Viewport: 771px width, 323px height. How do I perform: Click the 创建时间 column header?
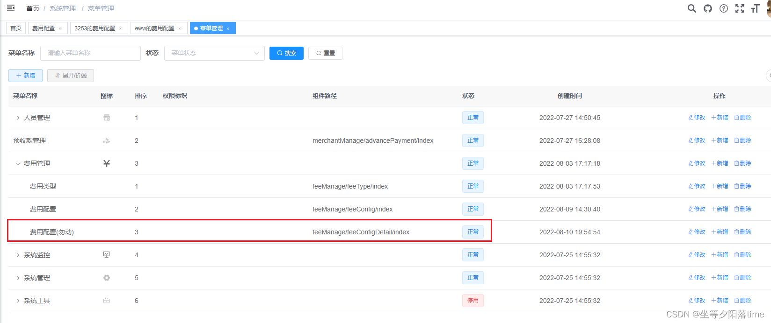pyautogui.click(x=570, y=96)
